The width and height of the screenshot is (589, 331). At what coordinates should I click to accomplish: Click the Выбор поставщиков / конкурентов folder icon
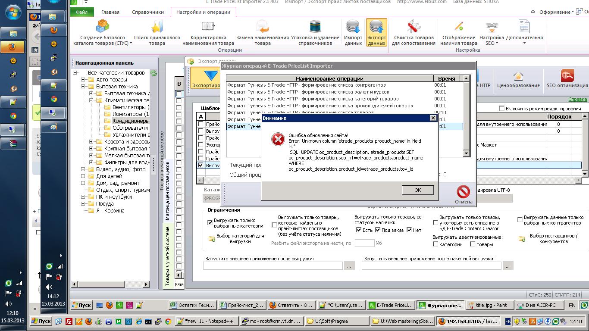click(522, 239)
